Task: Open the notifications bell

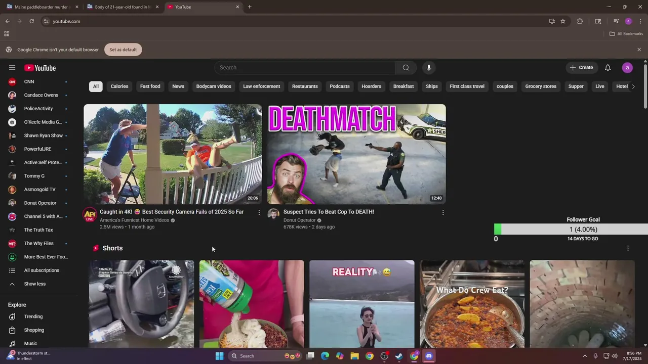Action: [607, 68]
